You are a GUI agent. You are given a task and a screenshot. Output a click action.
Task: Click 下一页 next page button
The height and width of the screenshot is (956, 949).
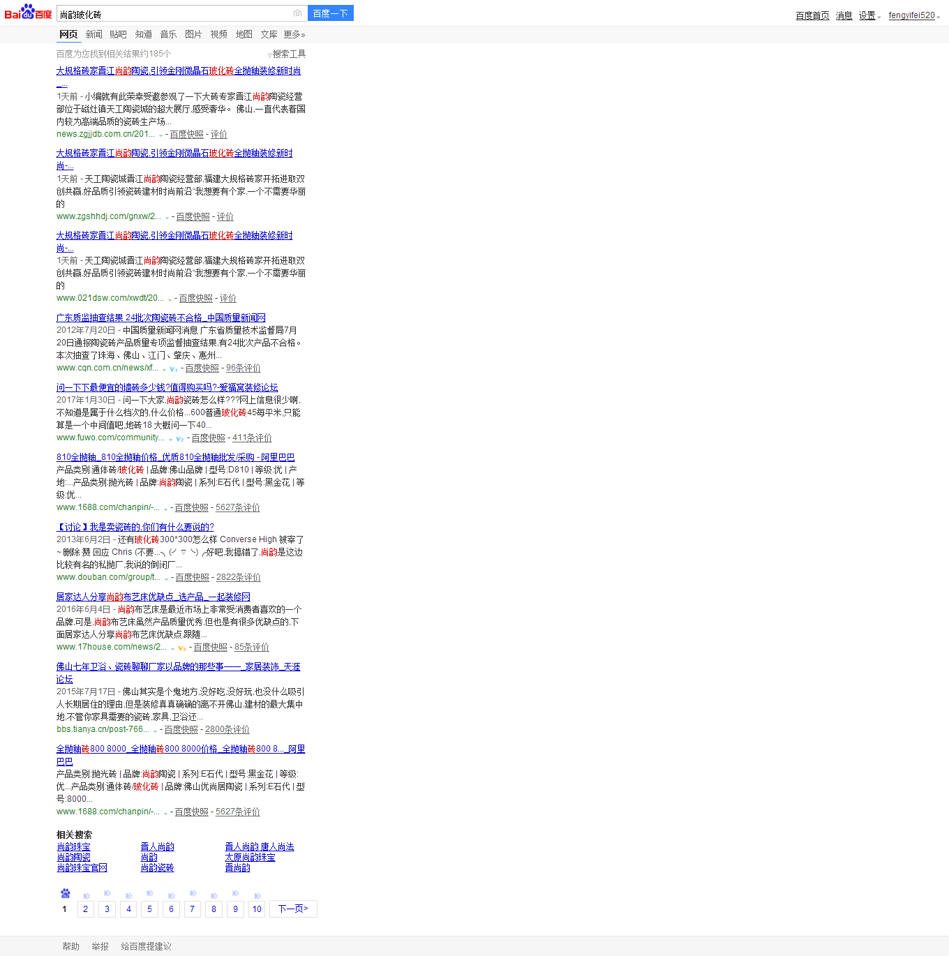pyautogui.click(x=293, y=909)
